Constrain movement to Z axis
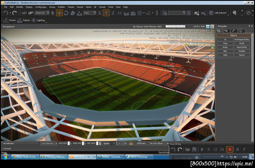 click(113, 13)
